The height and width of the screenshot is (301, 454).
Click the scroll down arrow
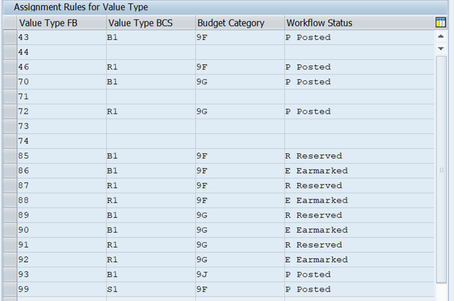(x=441, y=48)
